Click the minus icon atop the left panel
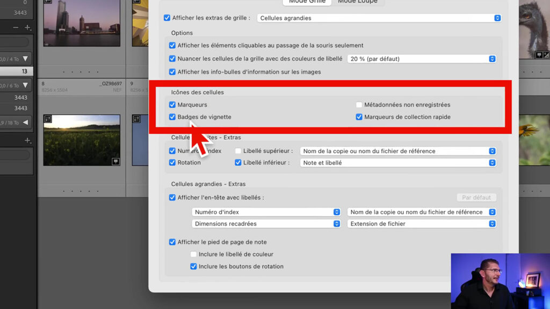Screen dimensions: 550x309 (17, 27)
